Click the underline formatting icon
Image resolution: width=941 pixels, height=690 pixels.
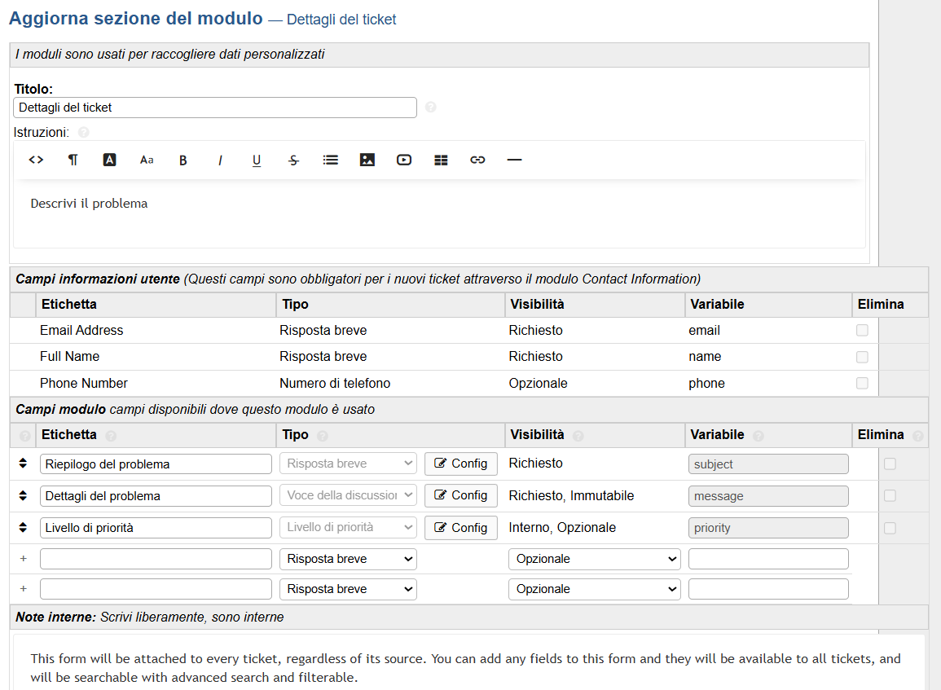(x=257, y=160)
